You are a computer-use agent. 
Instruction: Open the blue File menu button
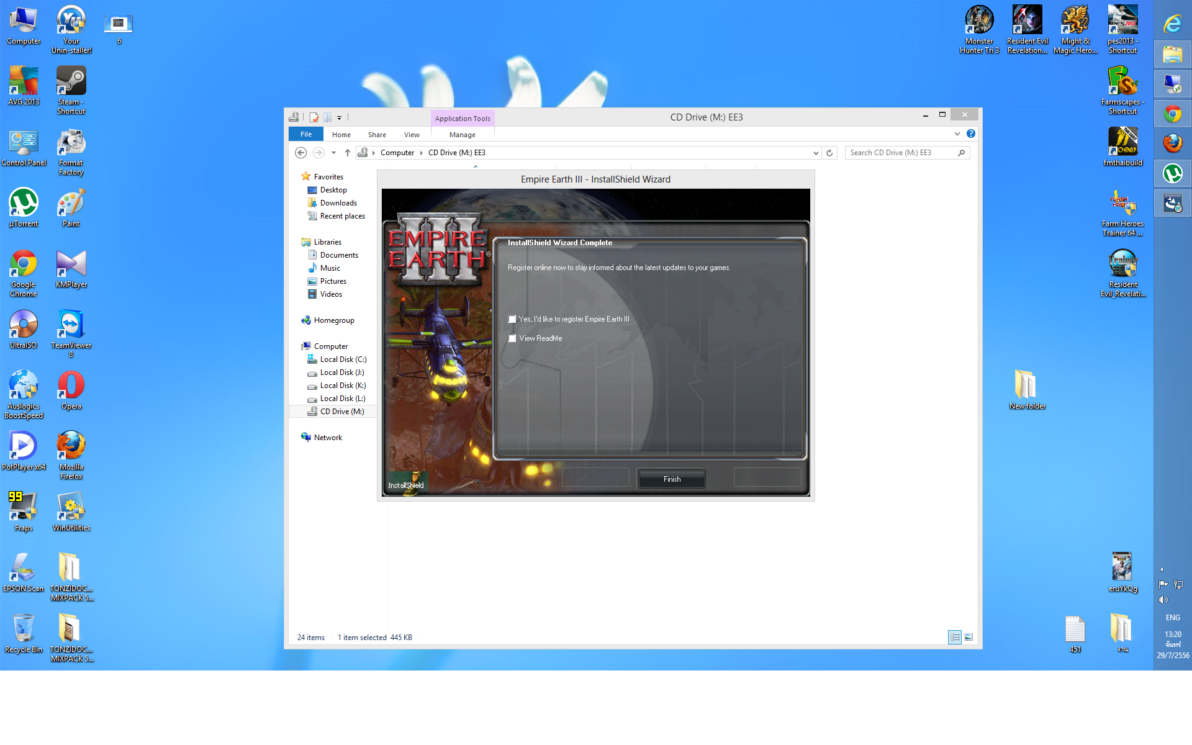click(x=306, y=134)
